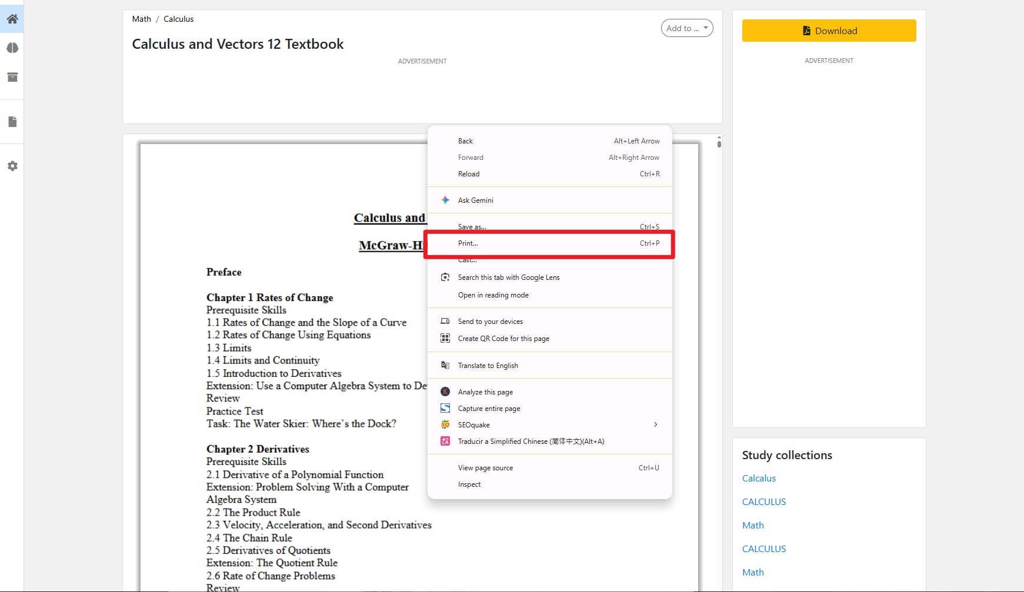Viewport: 1024px width, 592px height.
Task: Click 2.4 The Chain Rule line
Action: (x=249, y=538)
